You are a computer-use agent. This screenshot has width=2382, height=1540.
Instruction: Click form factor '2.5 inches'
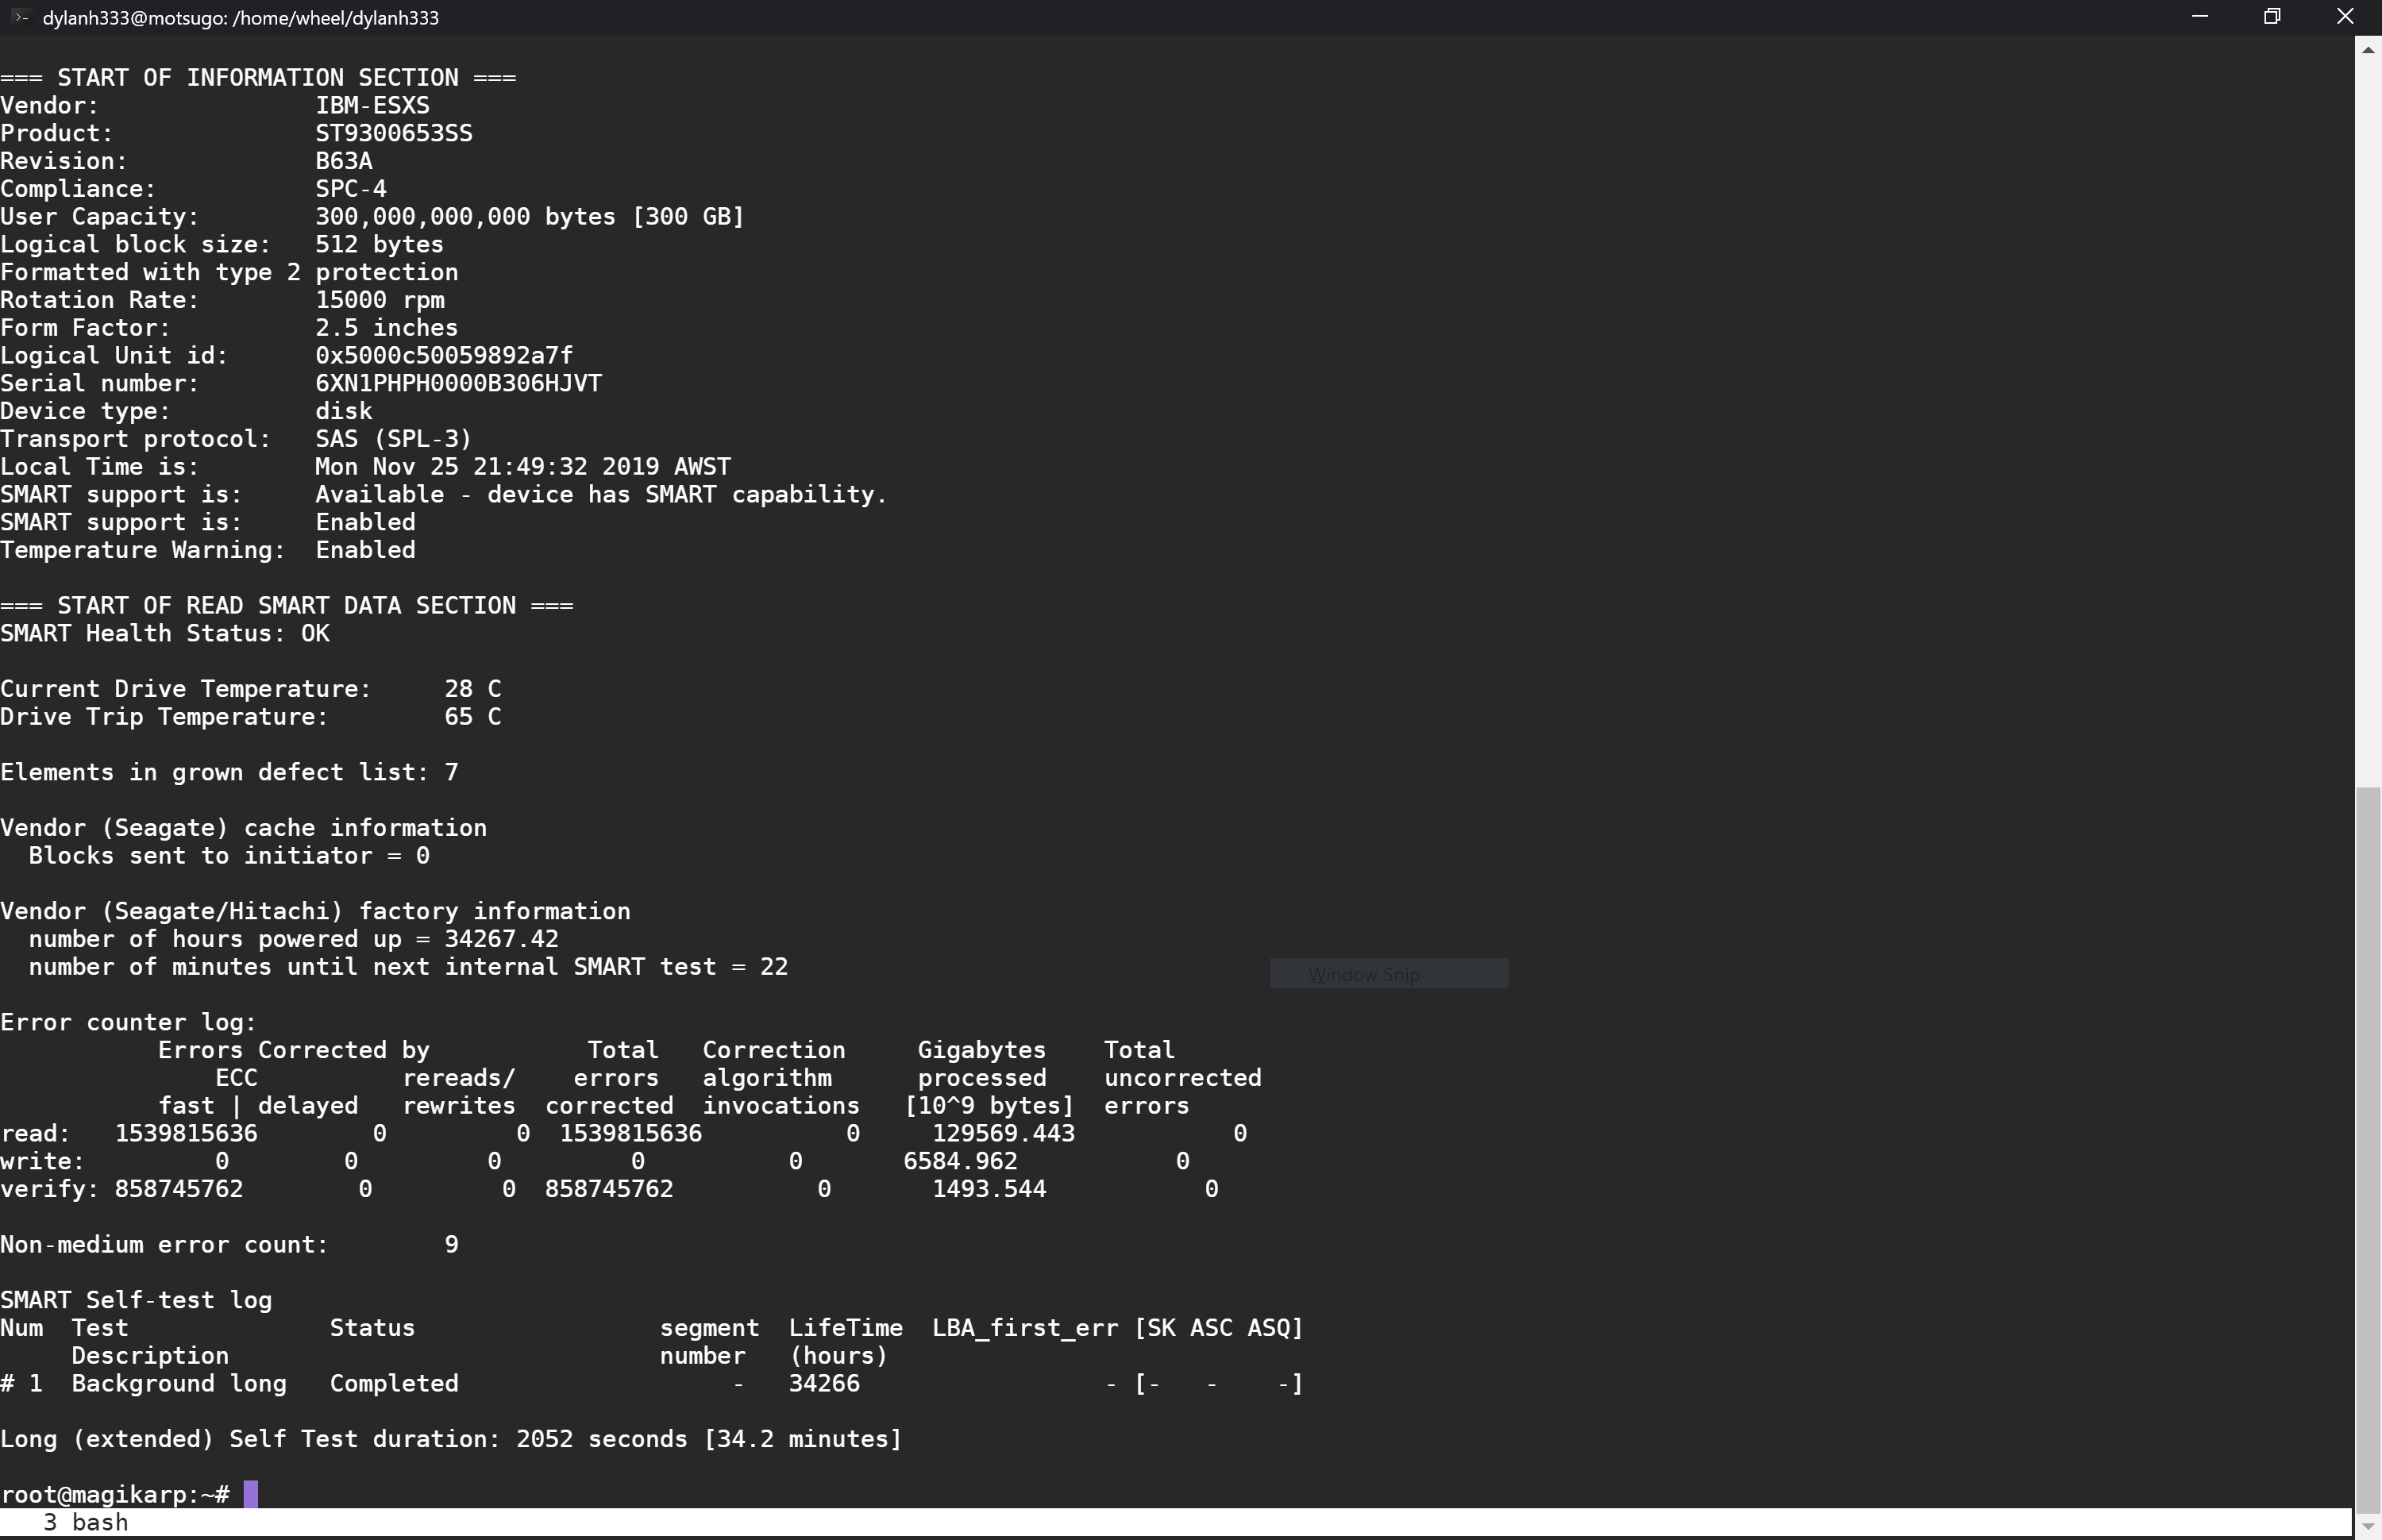click(386, 328)
